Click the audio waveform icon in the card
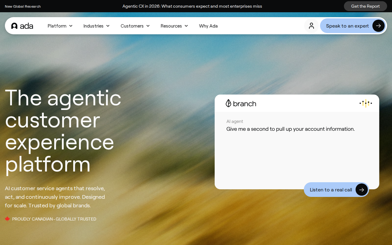392x245 pixels. (366, 103)
